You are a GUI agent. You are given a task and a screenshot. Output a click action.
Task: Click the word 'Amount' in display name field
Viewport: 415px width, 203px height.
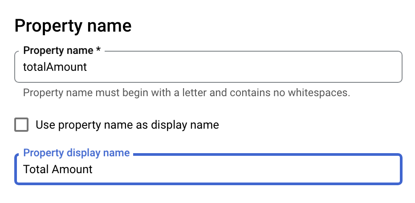point(72,169)
